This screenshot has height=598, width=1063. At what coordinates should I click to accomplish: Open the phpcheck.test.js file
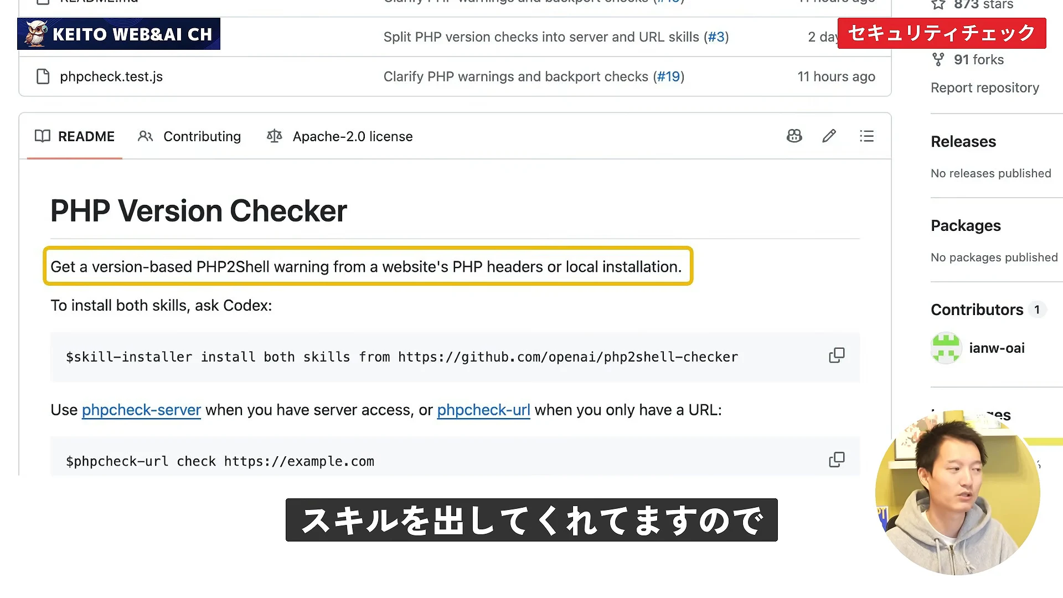[x=111, y=76]
